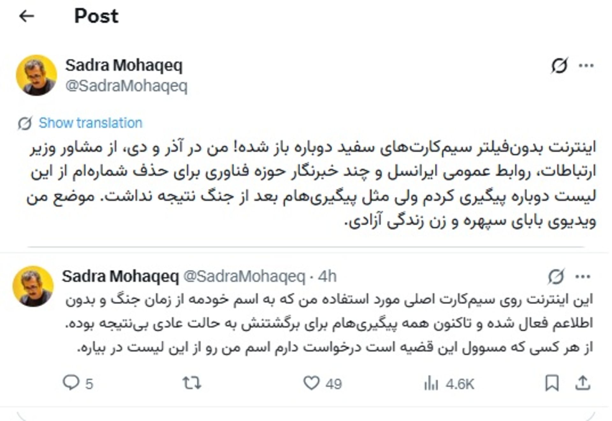
Task: Open the 4h timestamp of the reply
Action: tap(327, 276)
